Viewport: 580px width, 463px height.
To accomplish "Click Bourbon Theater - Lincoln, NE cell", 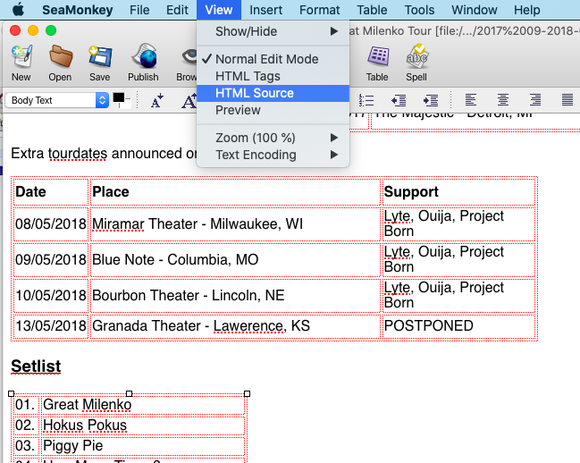I will 235,296.
